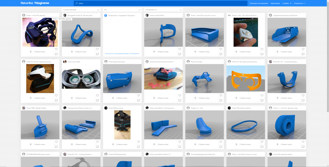The height and width of the screenshot is (167, 329).
Task: Click the Сменные петли Pimax title
Action: (80, 108)
